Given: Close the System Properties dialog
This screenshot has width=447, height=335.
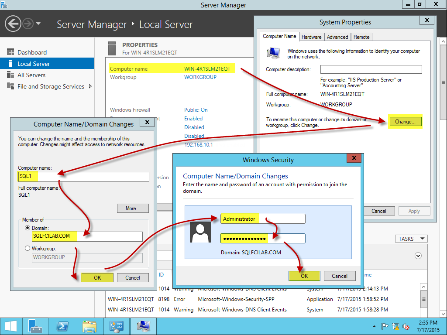Looking at the screenshot, I should (427, 20).
